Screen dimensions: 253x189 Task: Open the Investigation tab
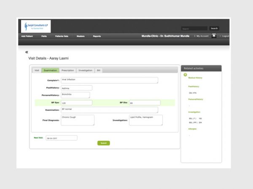click(85, 71)
